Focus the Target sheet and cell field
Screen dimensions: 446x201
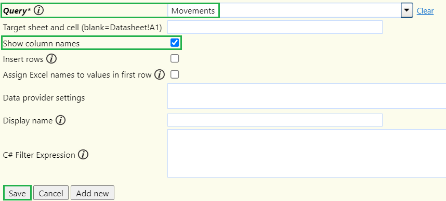click(x=275, y=27)
